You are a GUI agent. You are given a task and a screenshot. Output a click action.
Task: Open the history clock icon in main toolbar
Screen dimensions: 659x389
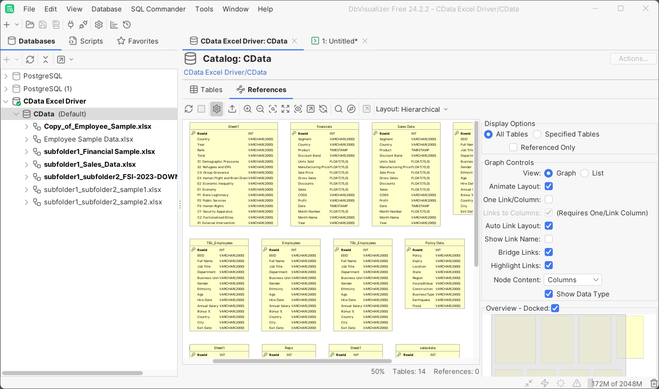click(x=127, y=25)
